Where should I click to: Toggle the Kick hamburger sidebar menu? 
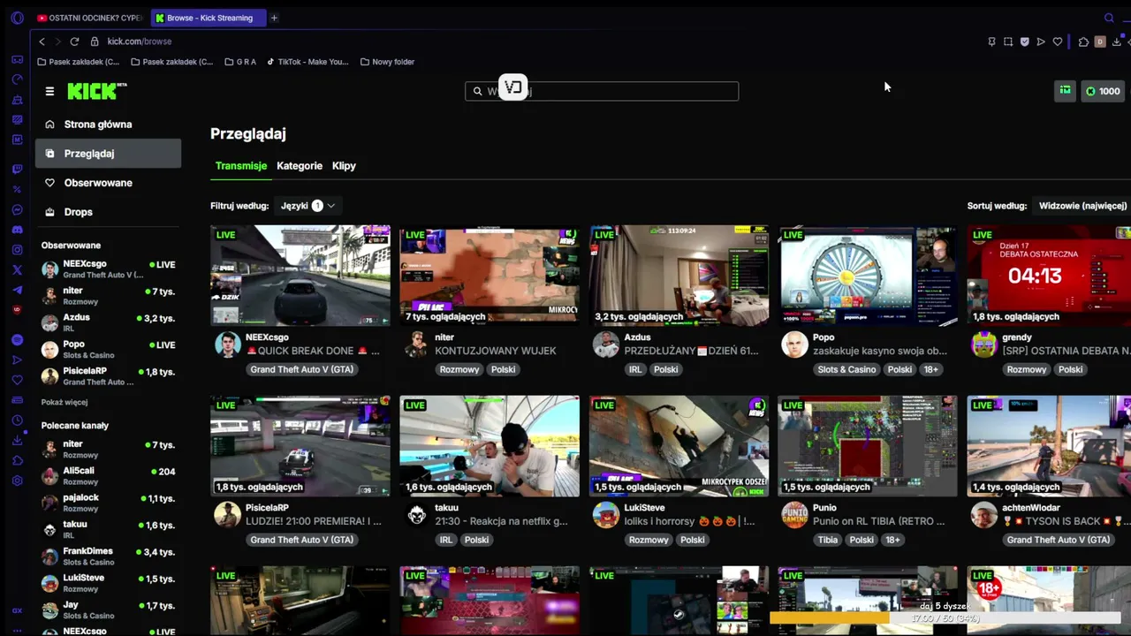(x=49, y=91)
